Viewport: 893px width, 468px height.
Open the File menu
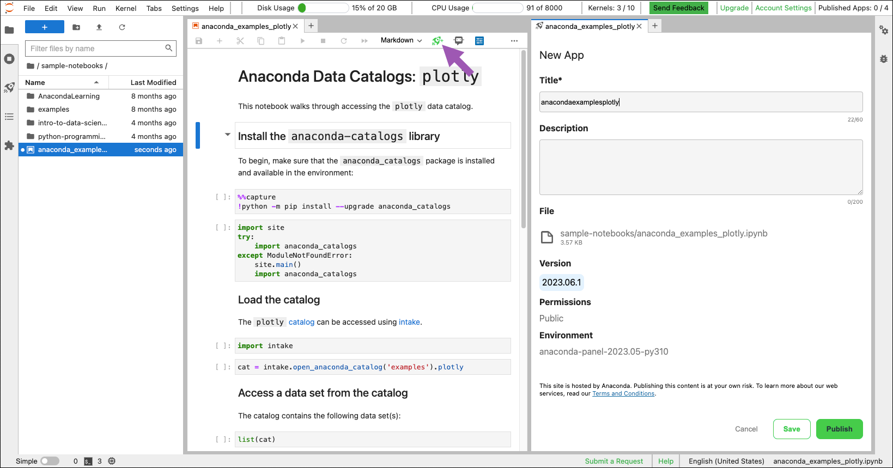coord(29,8)
